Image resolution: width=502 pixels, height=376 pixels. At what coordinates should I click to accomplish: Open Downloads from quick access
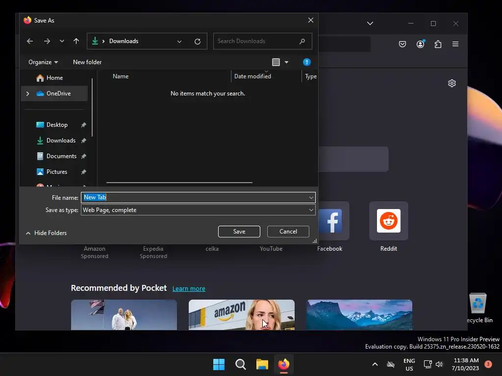[61, 141]
